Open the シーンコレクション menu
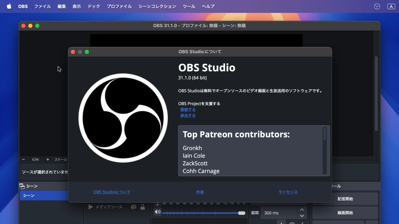 (x=157, y=6)
